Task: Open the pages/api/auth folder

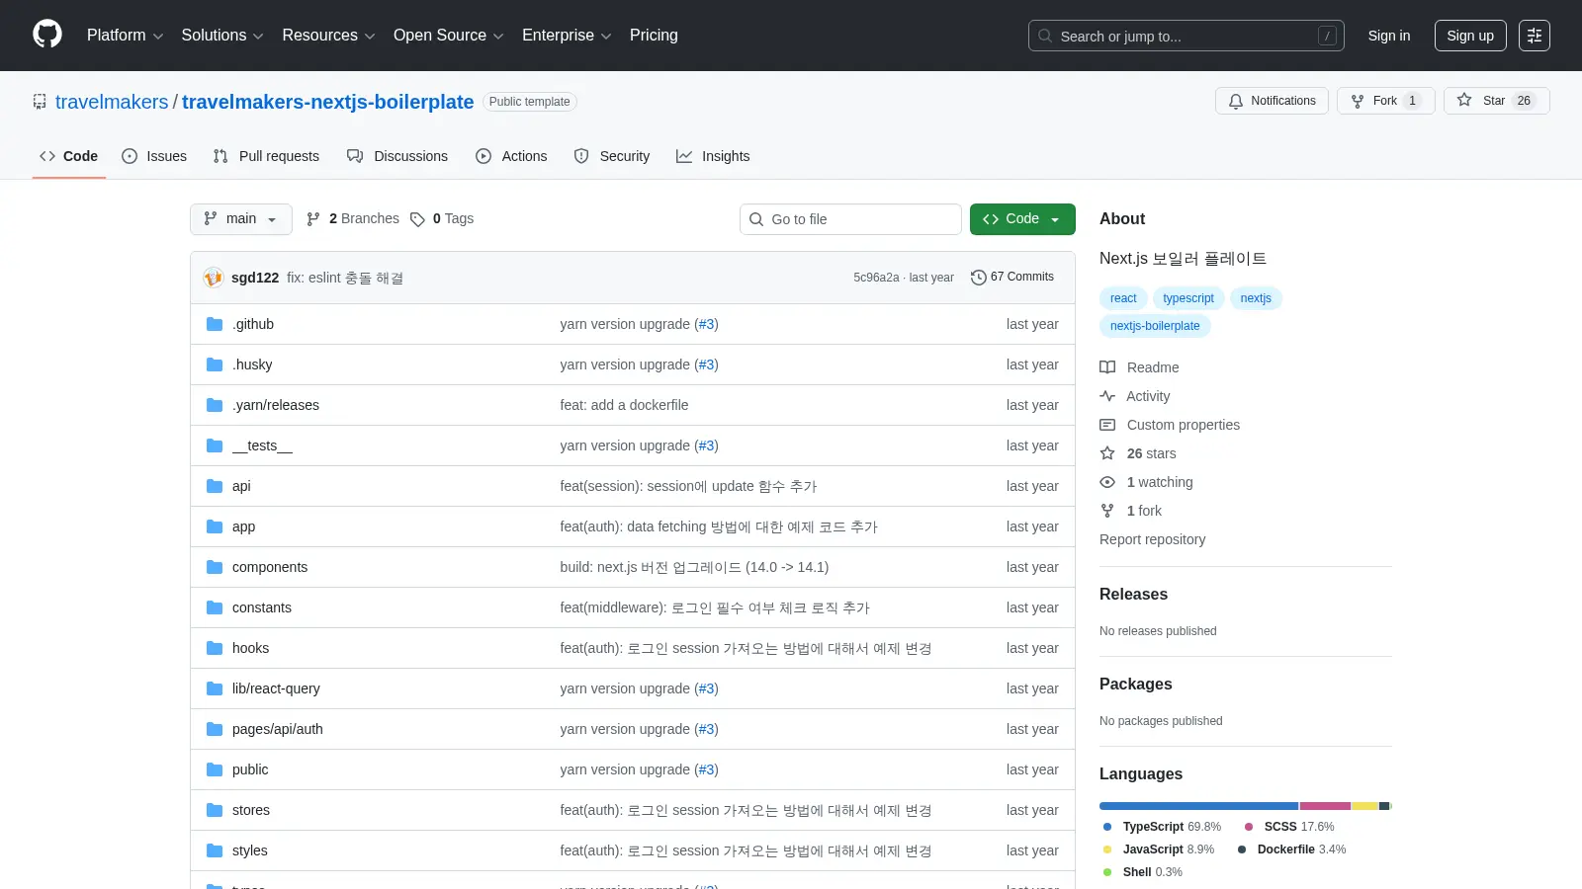Action: pos(278,729)
